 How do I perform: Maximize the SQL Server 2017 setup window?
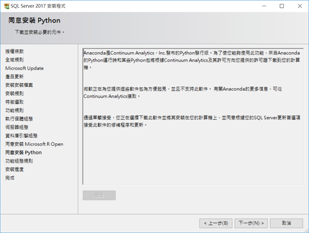tap(282, 6)
